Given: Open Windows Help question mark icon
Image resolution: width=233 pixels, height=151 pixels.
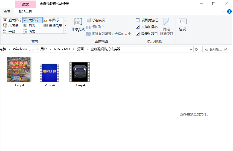Looking at the screenshot, I should pyautogui.click(x=229, y=11).
